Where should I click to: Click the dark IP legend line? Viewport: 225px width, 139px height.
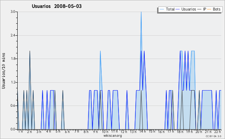point(199,9)
